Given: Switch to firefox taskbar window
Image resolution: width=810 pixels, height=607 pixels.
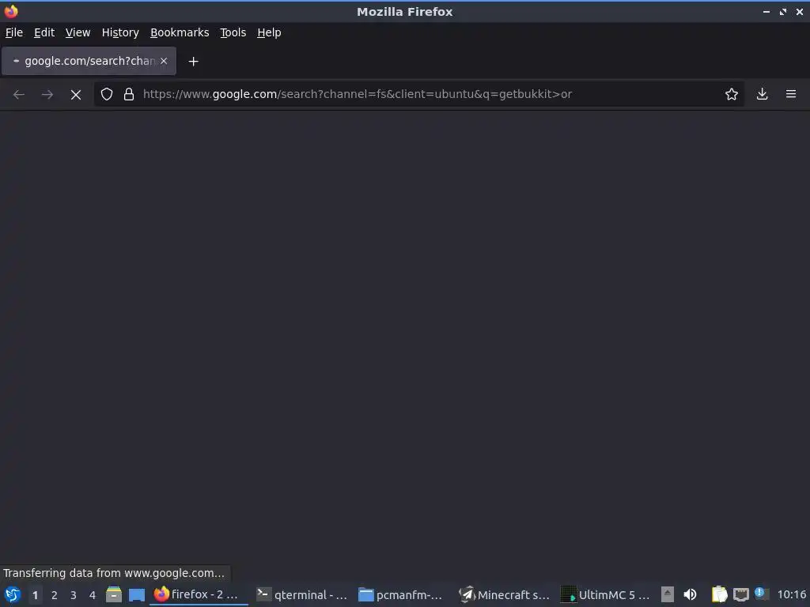Looking at the screenshot, I should click(199, 594).
